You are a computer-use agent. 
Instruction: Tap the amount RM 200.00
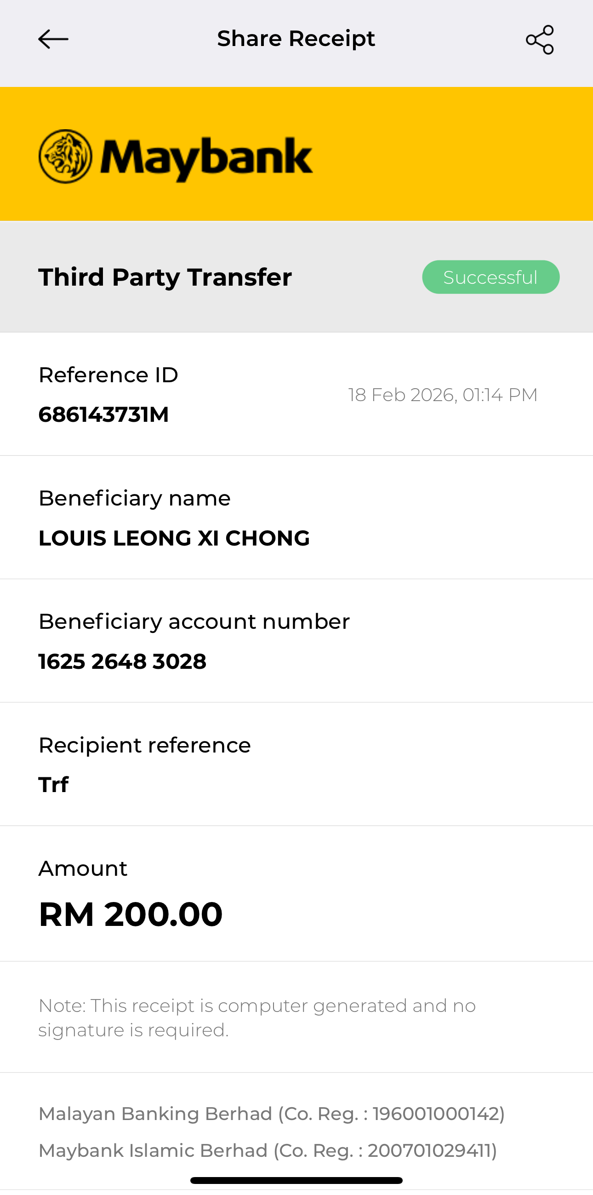pyautogui.click(x=131, y=914)
